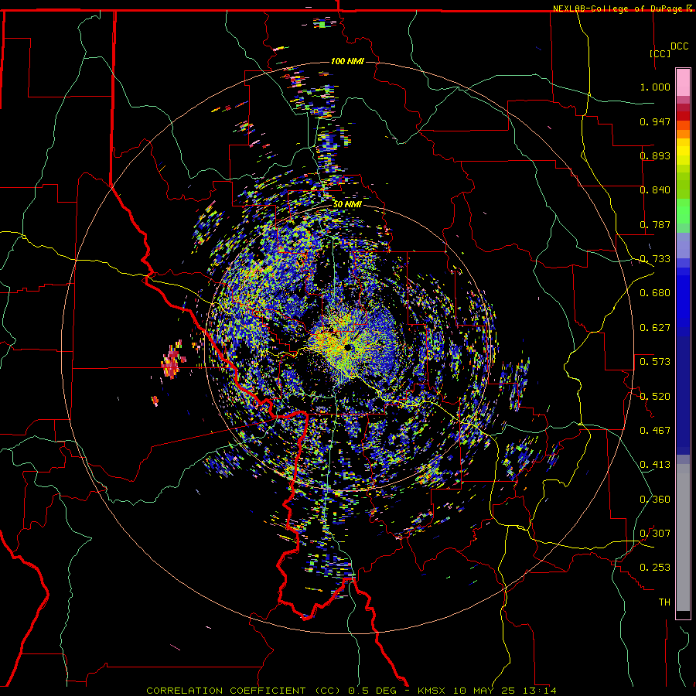This screenshot has width=696, height=696.
Task: Pick the pink segment of the color bar
Action: [x=683, y=83]
